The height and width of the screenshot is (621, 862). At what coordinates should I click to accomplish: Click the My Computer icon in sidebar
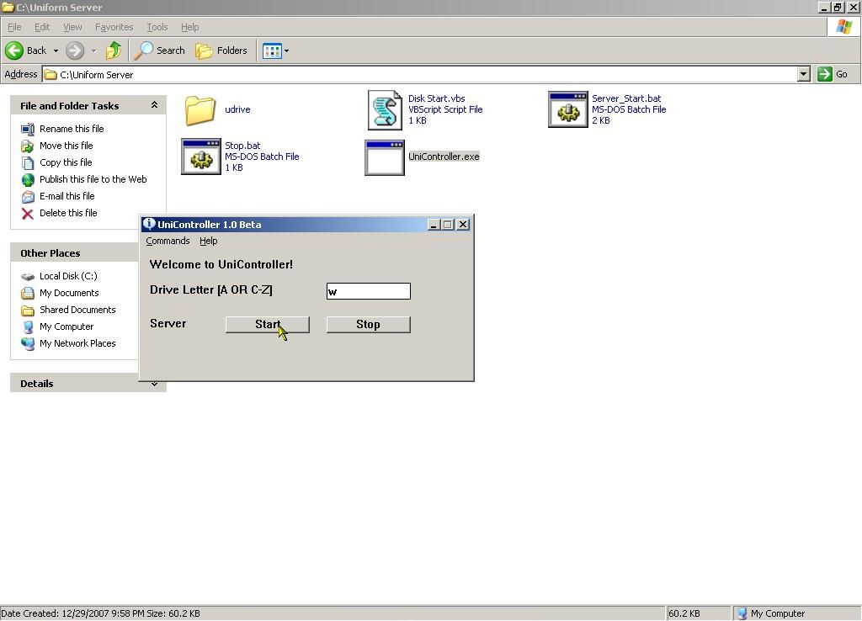(28, 327)
